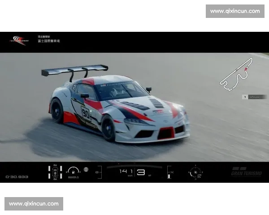Click the fuel gauge icon
This screenshot has width=269, height=215.
click(x=73, y=171)
